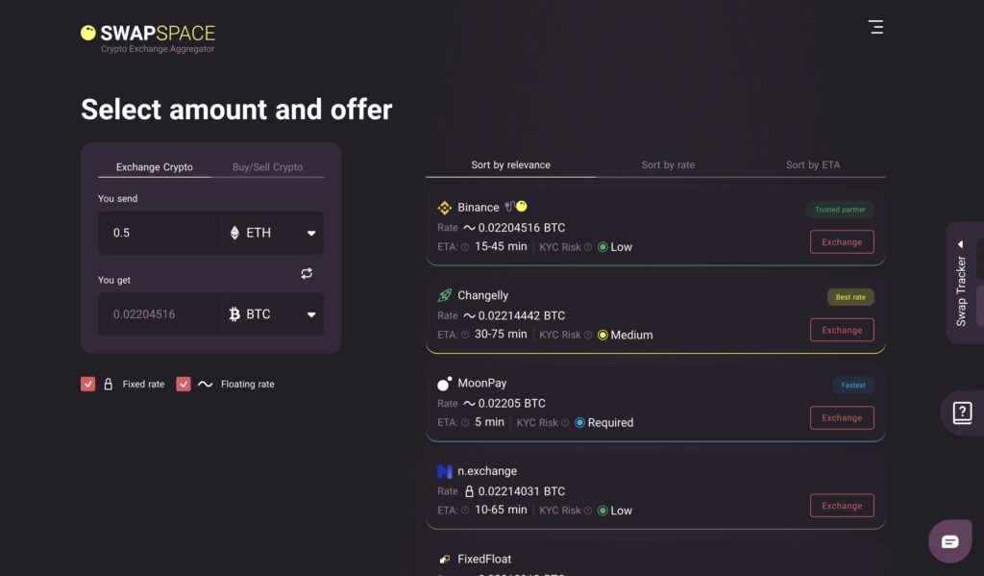The height and width of the screenshot is (576, 984).
Task: Click Exchange button for Binance offer
Action: pyautogui.click(x=842, y=242)
